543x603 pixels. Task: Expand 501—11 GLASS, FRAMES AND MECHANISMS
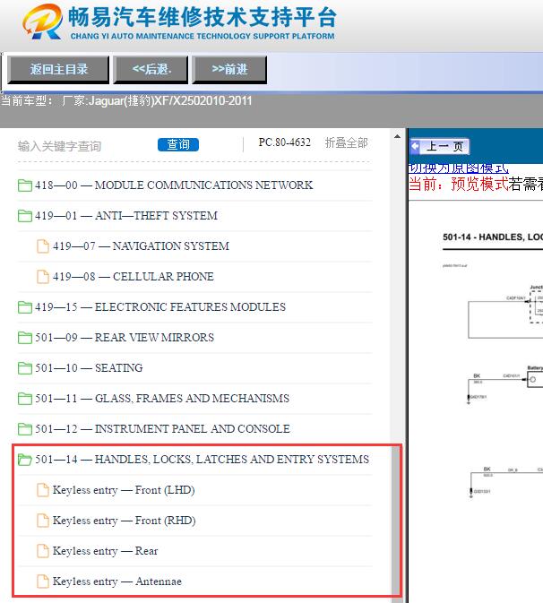point(162,399)
